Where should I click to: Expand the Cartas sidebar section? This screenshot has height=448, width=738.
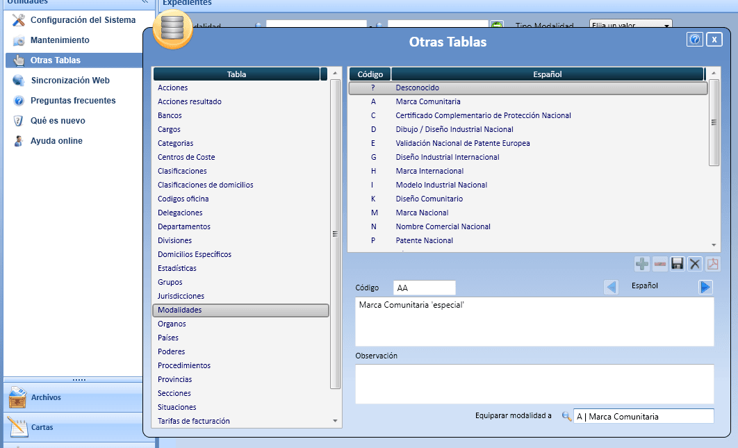coord(73,428)
